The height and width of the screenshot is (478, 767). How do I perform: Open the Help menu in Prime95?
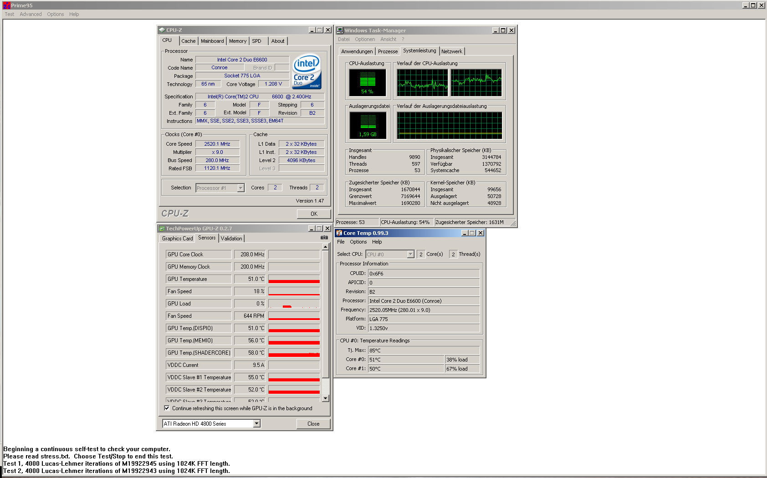(74, 14)
